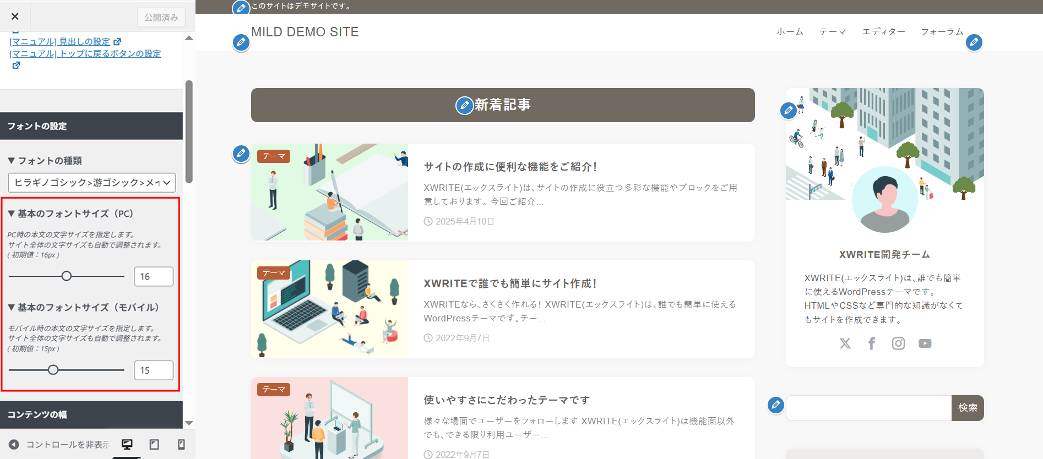Open the フォントの種類 font family dropdown
Image resolution: width=1043 pixels, height=459 pixels.
tap(92, 183)
